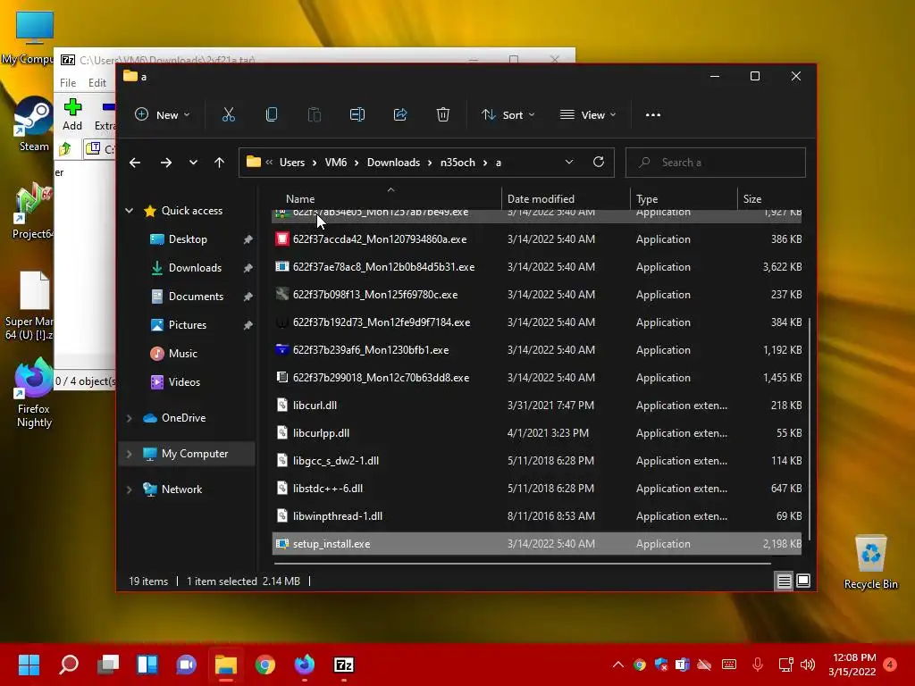Viewport: 915px width, 686px height.
Task: Expand the My Computer tree node
Action: point(129,454)
